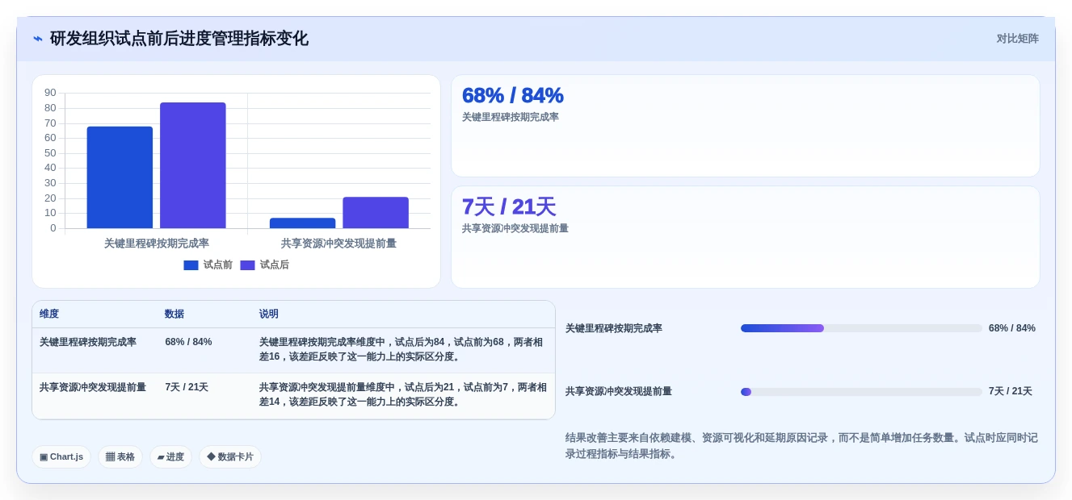
Task: Click the 68% / 84% table data cell
Action: click(x=188, y=342)
